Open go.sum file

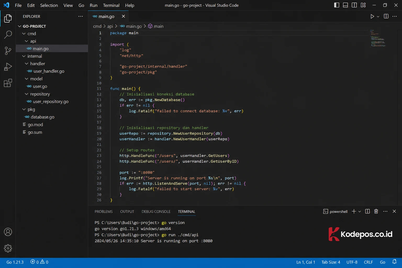point(52,132)
